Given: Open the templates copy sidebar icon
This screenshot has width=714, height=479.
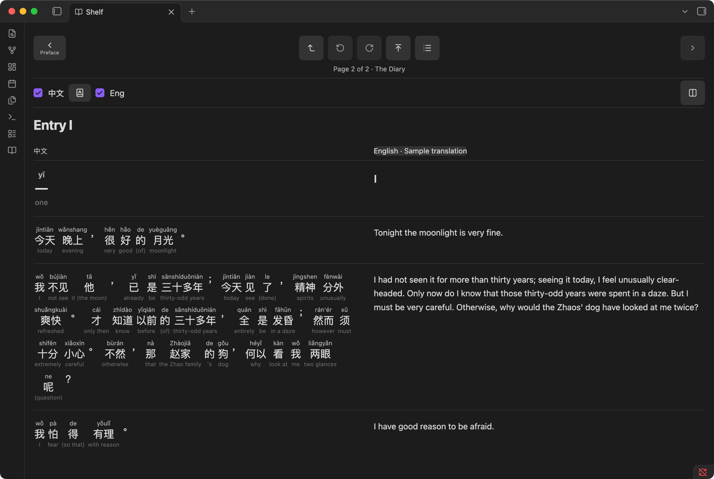Looking at the screenshot, I should (x=12, y=100).
